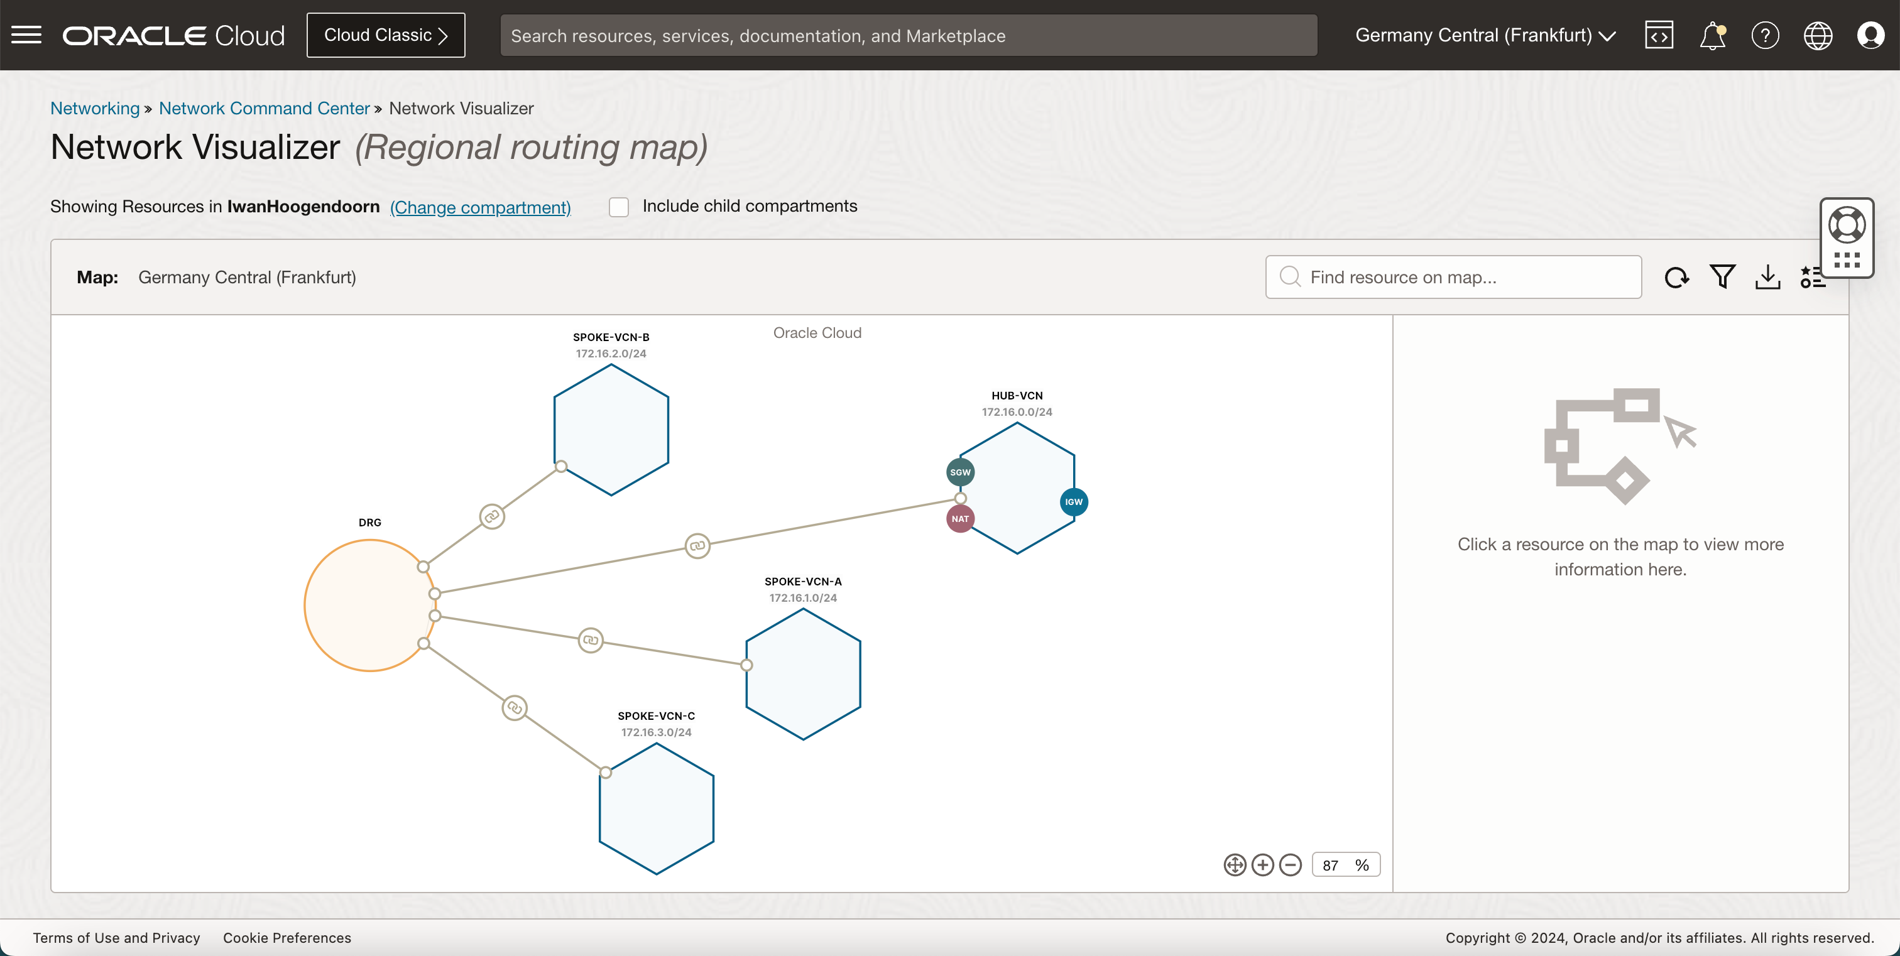Open Change compartment dropdown link
1900x956 pixels.
[x=481, y=206]
